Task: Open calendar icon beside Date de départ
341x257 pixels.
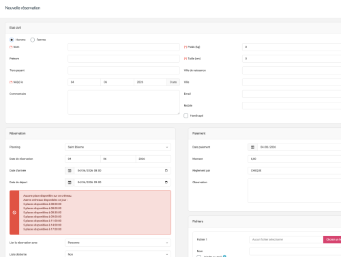Action: [x=70, y=182]
